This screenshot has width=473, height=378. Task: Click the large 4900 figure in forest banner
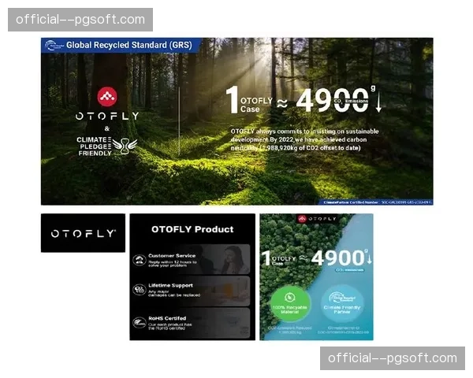click(333, 100)
